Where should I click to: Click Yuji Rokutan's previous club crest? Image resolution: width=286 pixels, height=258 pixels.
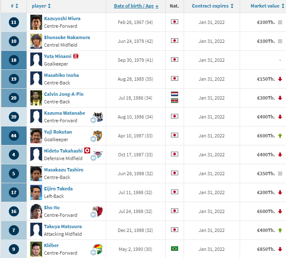[x=98, y=136]
